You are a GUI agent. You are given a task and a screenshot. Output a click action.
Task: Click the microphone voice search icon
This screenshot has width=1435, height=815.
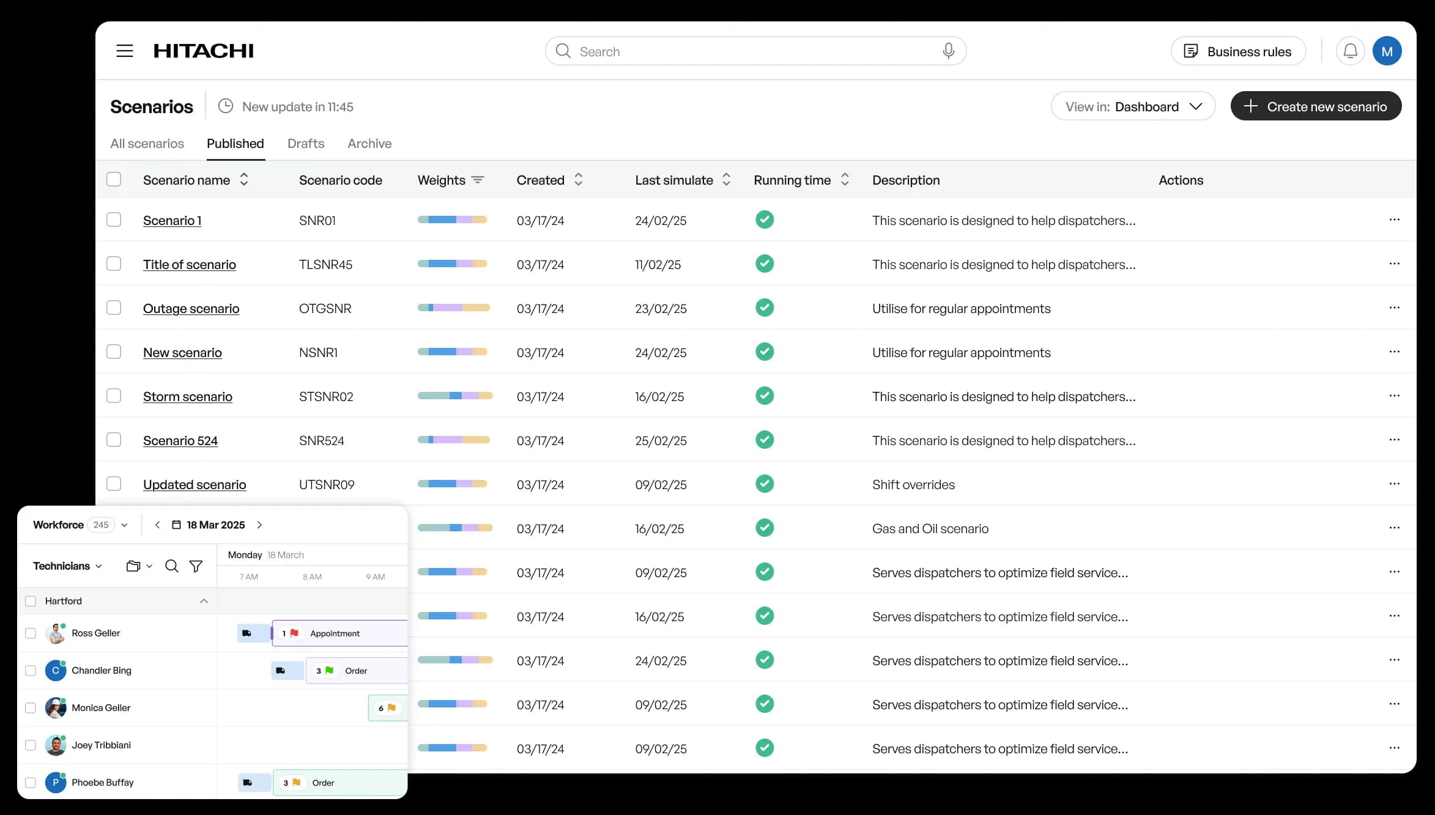tap(948, 51)
